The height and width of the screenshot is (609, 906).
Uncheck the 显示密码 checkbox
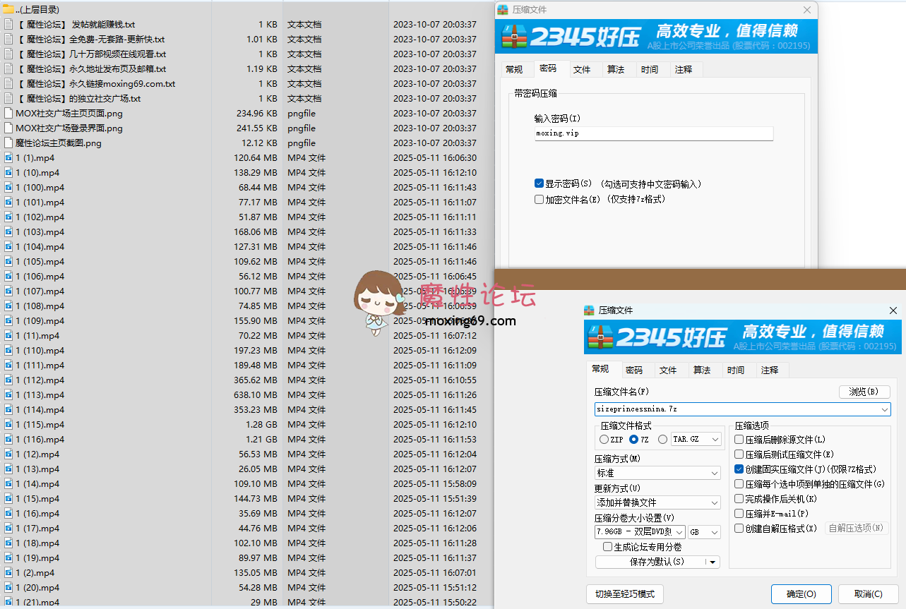click(x=540, y=183)
